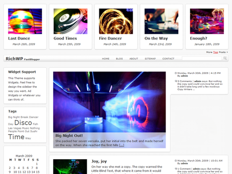232x174 pixels.
Task: Select the Big Night tag
Action: [x=14, y=117]
